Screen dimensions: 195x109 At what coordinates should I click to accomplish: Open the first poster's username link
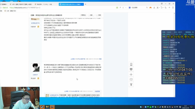35,23
